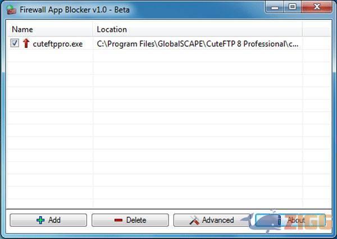Sort the list by the Name column header
The height and width of the screenshot is (239, 337).
[x=50, y=29]
